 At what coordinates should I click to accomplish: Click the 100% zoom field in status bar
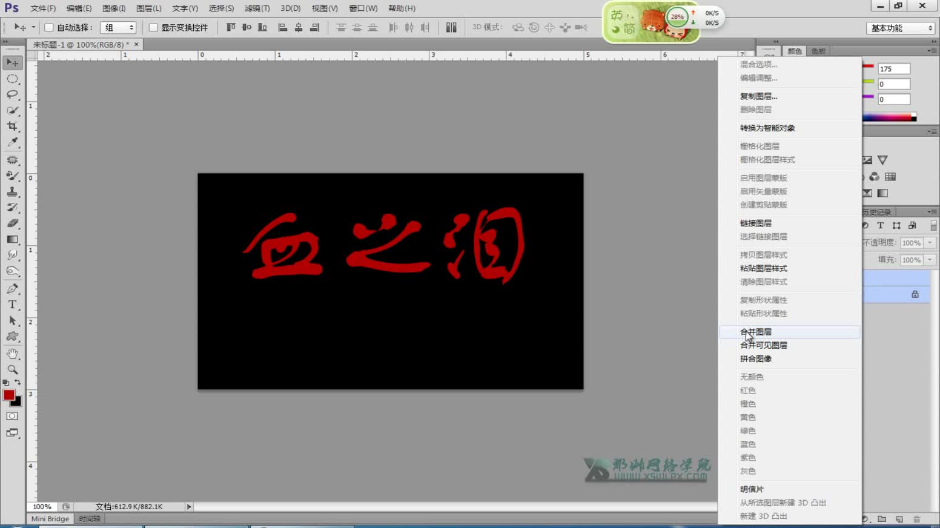pyautogui.click(x=42, y=506)
